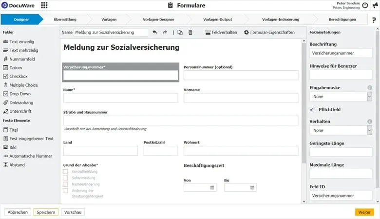Duplicate the form with copy icon
This screenshot has height=219, width=380.
click(180, 32)
